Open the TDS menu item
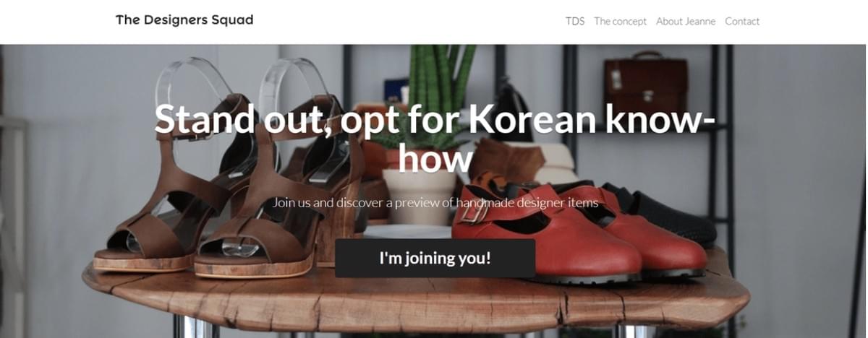The image size is (868, 338). point(575,21)
